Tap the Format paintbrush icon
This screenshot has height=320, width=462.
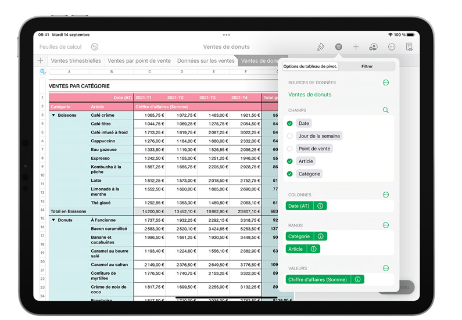pyautogui.click(x=320, y=46)
